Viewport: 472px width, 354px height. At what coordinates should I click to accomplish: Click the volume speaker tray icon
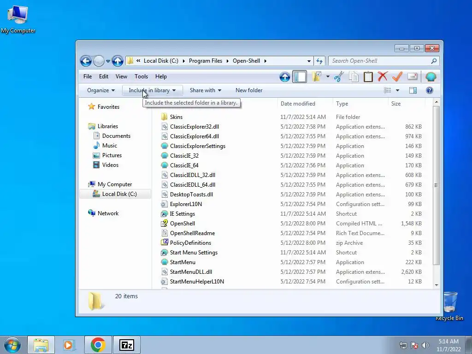click(425, 345)
